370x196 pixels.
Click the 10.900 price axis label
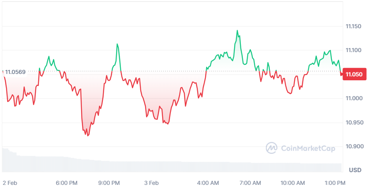tap(353, 146)
